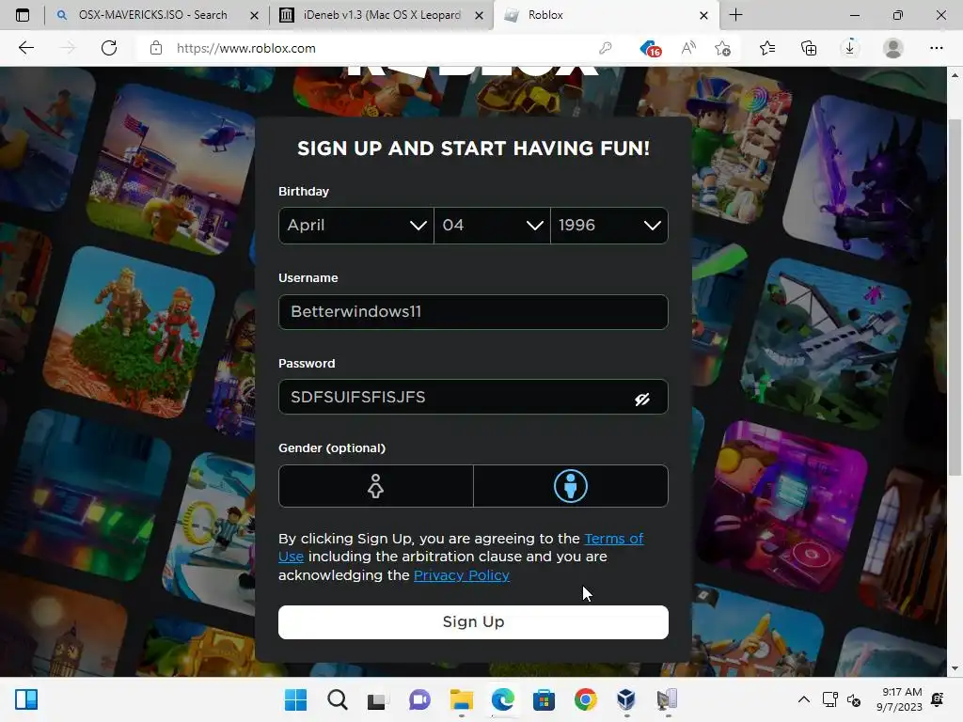963x722 pixels.
Task: Click the last taskbar app icon
Action: 667,699
